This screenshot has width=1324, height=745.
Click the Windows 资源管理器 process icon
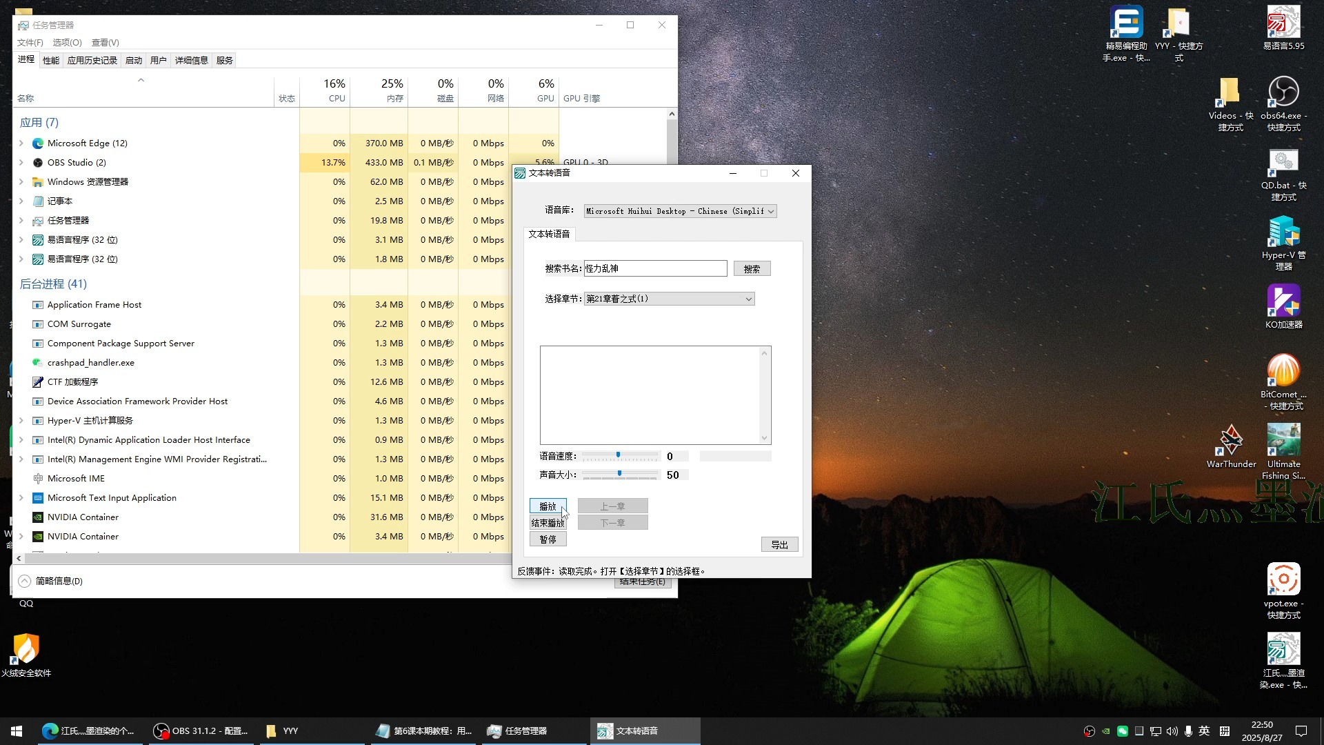click(x=38, y=182)
